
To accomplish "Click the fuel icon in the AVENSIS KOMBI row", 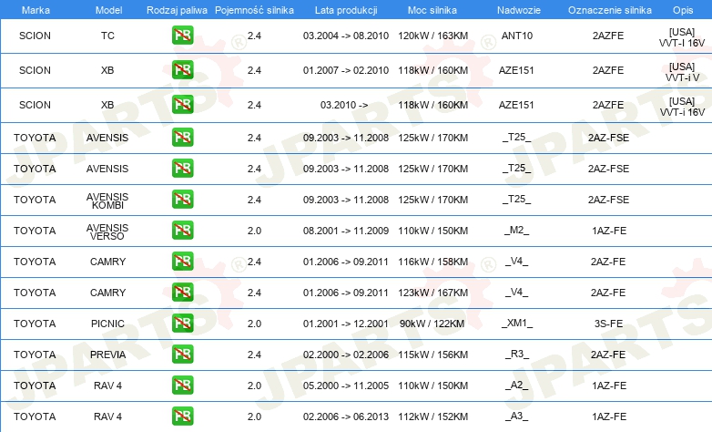I will (182, 200).
